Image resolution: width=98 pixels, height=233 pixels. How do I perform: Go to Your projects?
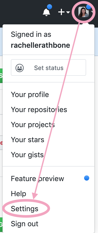coord(48,125)
